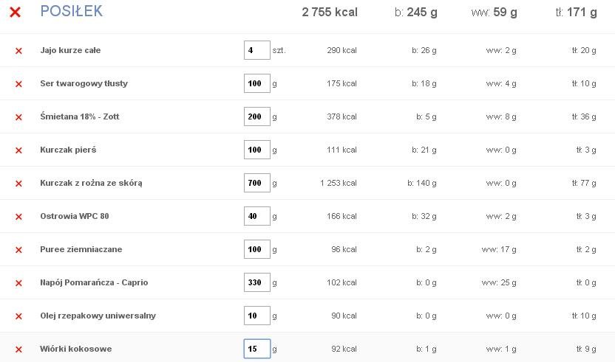Delete Śmietana 18% - Zott row
Image resolution: width=615 pixels, height=362 pixels.
[18, 117]
